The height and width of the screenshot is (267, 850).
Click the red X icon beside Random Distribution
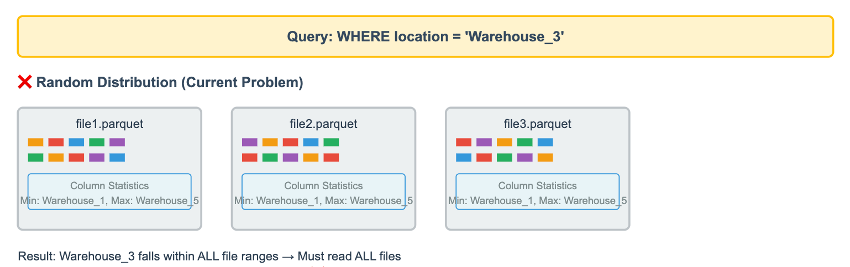pos(25,83)
